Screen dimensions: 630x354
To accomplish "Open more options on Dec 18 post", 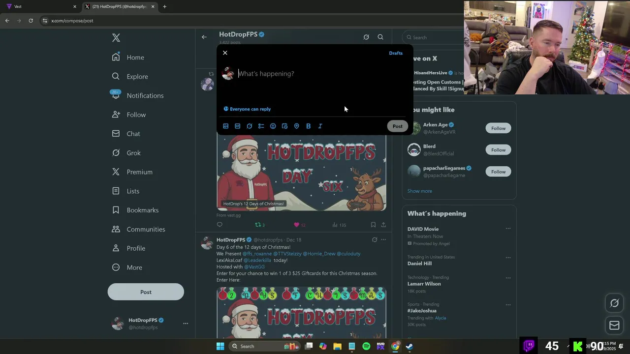I will 383,240.
